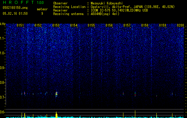Select antenna value A504HB(yagi 4el)
This screenshot has width=187, height=118.
pos(105,14)
